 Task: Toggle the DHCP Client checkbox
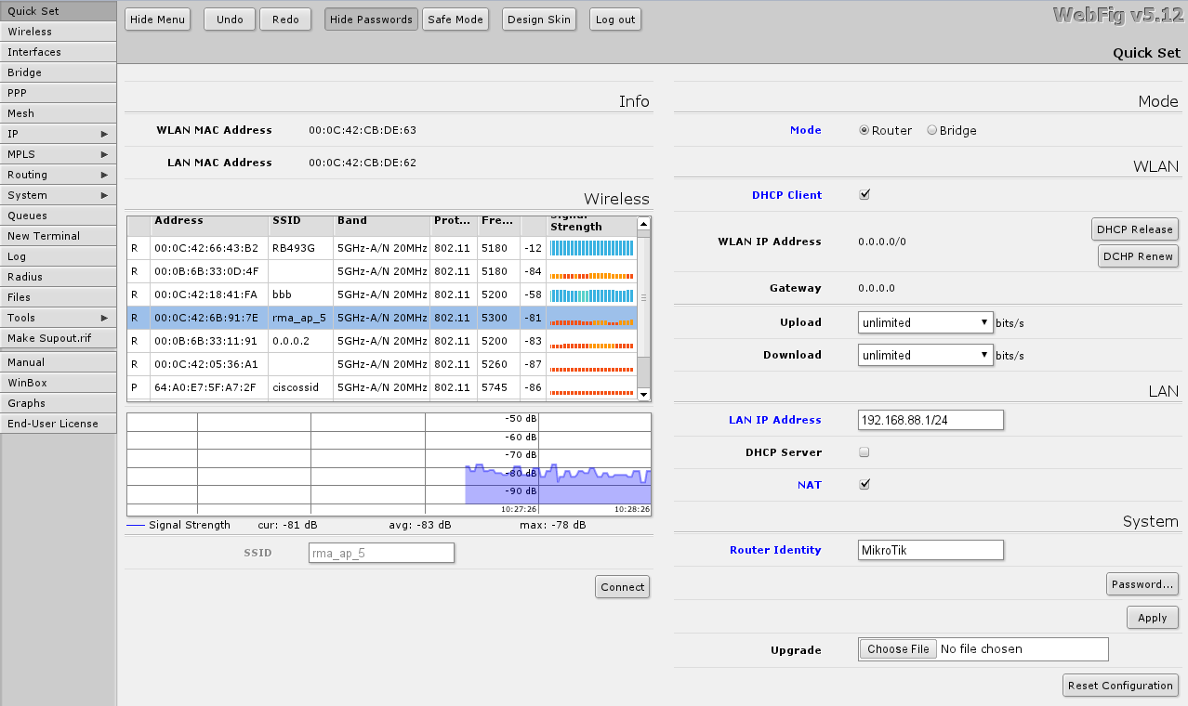pyautogui.click(x=865, y=195)
